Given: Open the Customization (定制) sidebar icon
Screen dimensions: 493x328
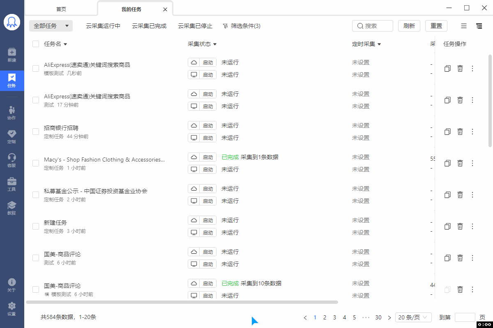Looking at the screenshot, I should (x=12, y=137).
